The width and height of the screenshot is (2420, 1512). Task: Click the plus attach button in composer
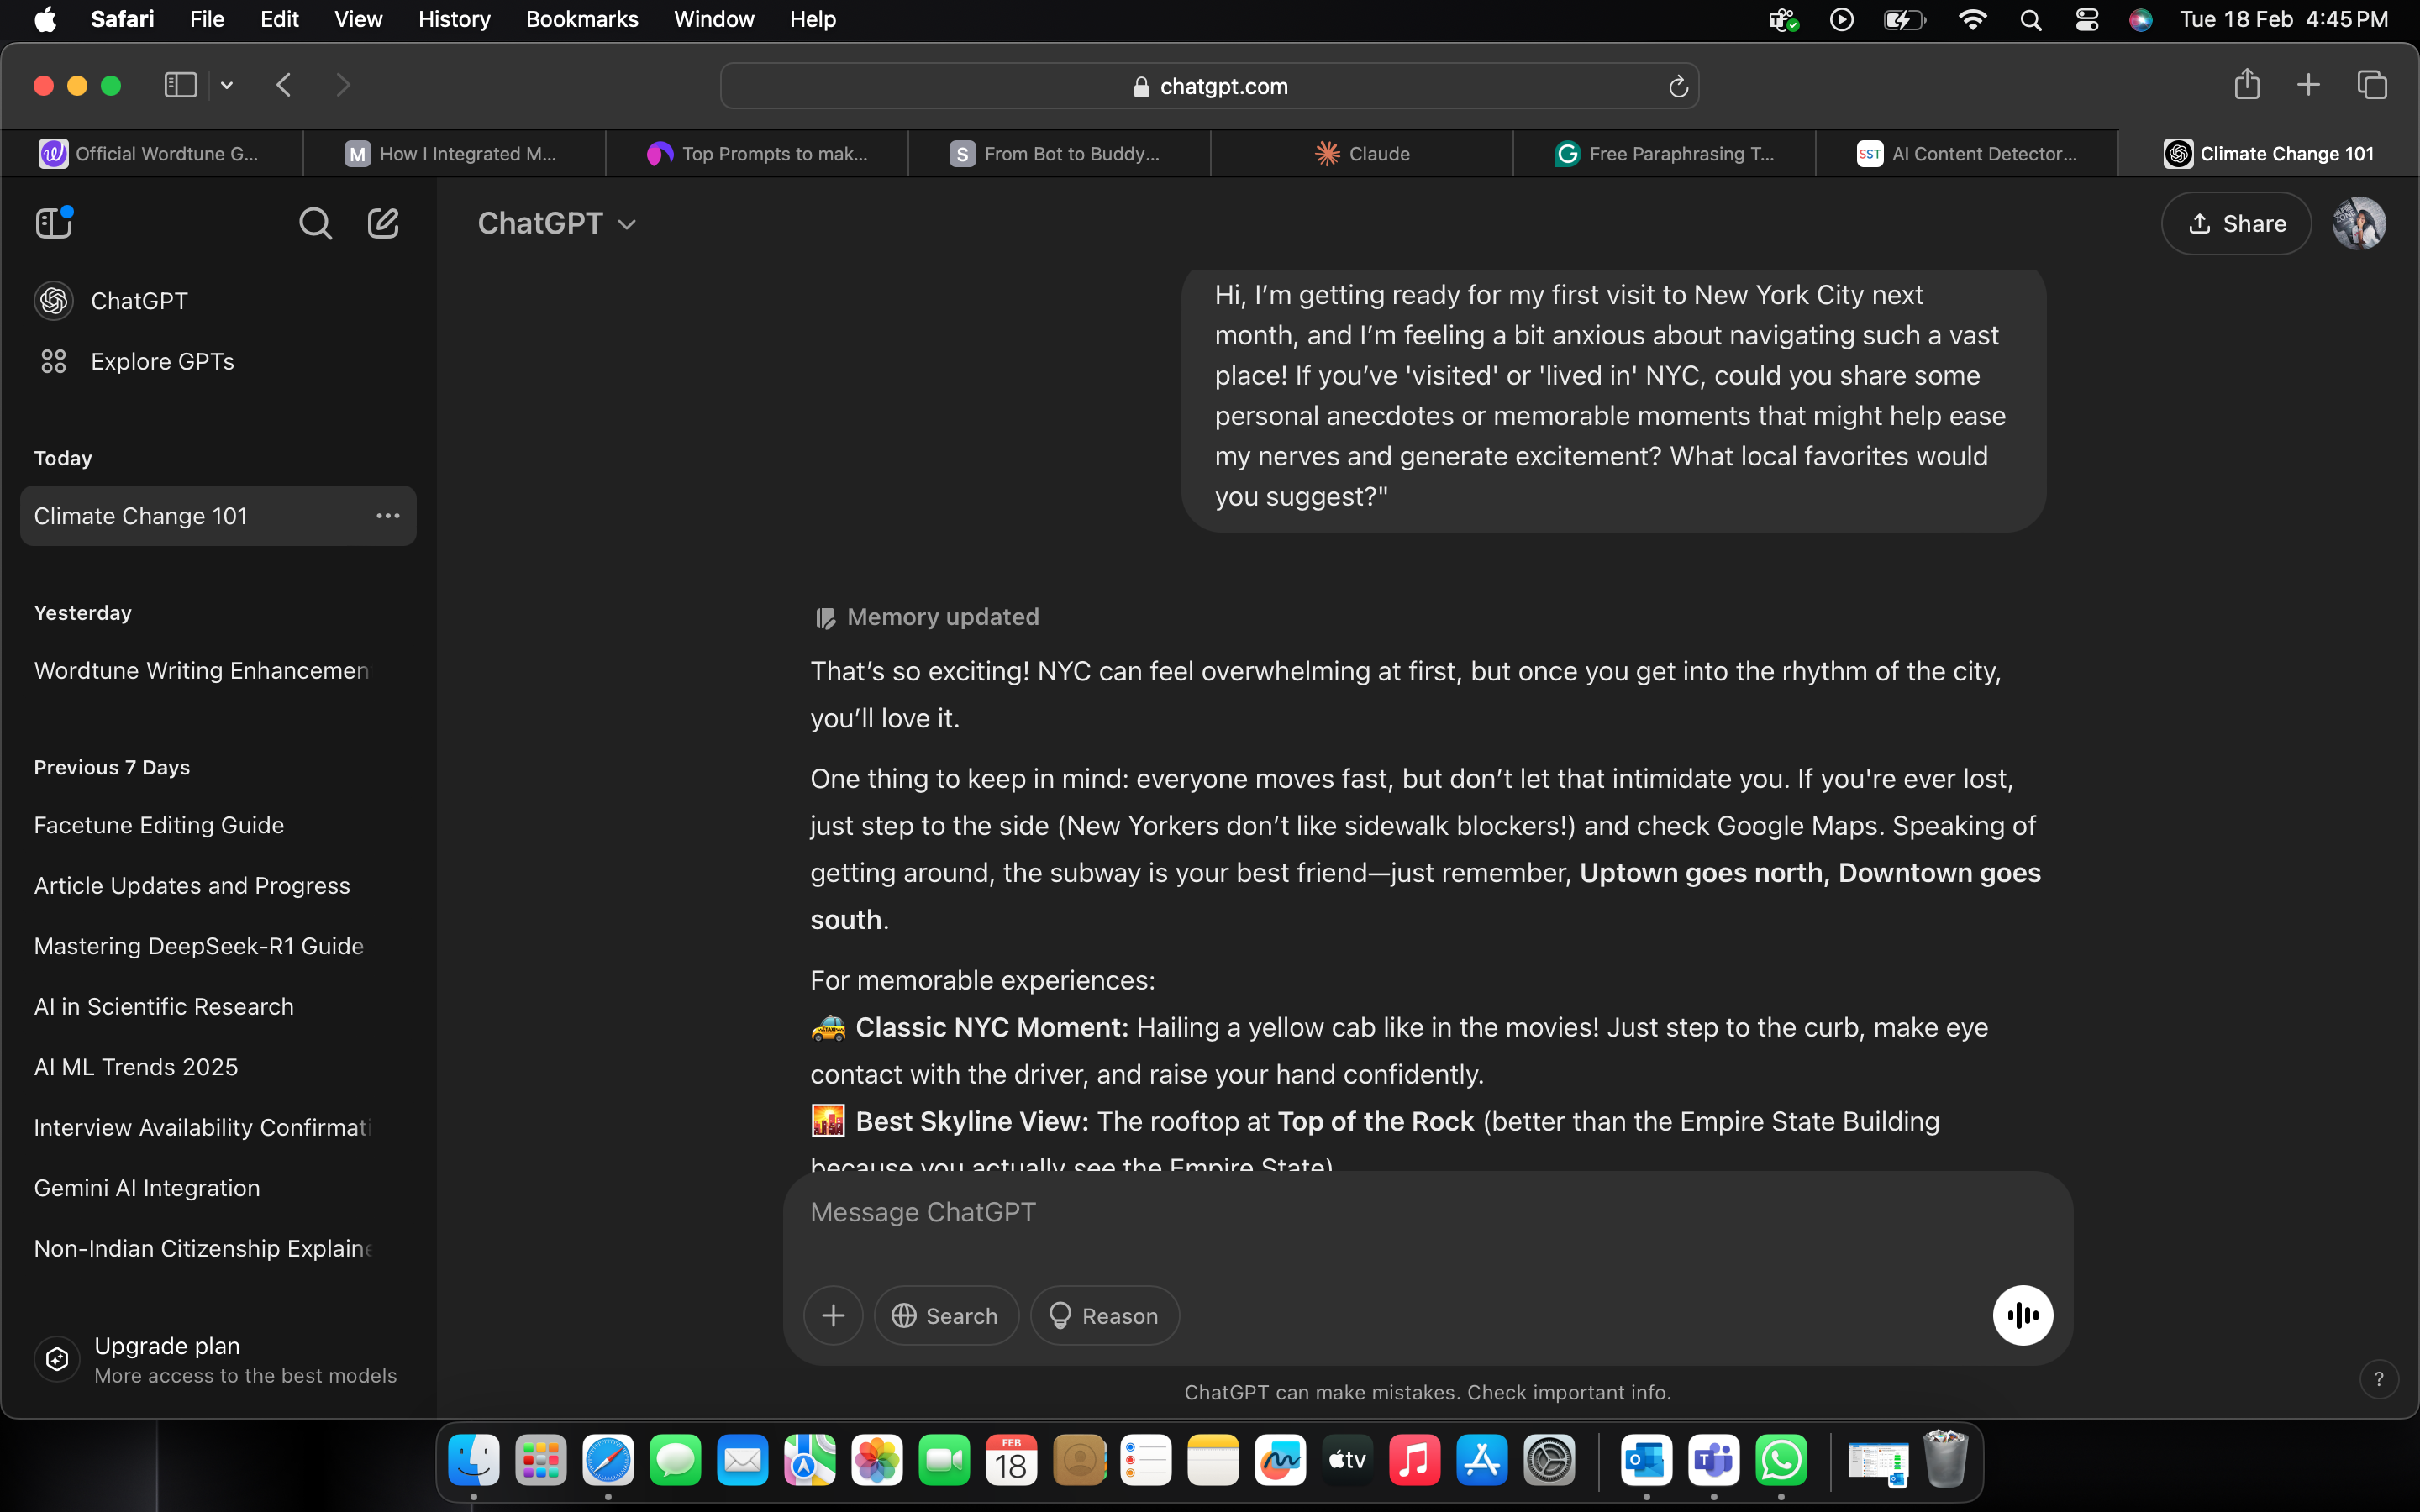pos(833,1315)
